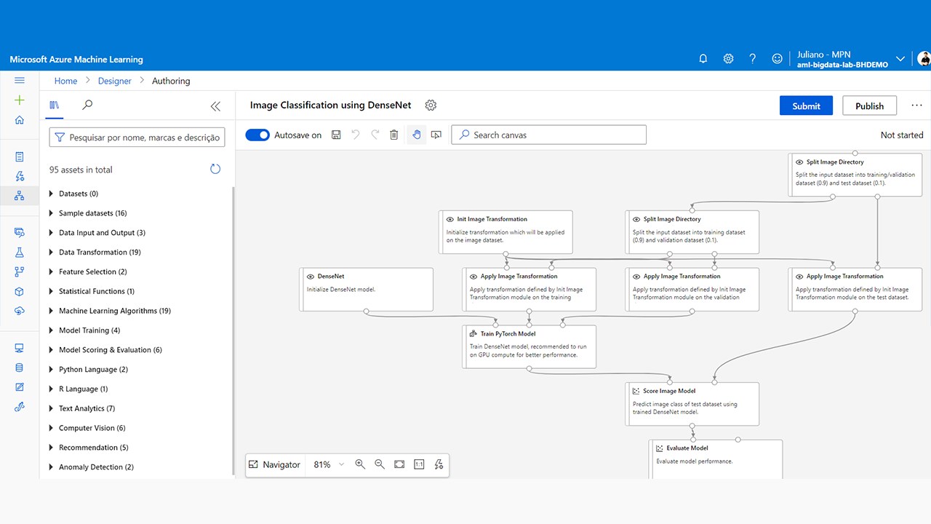
Task: Turn off the Autosave switch
Action: coord(257,135)
